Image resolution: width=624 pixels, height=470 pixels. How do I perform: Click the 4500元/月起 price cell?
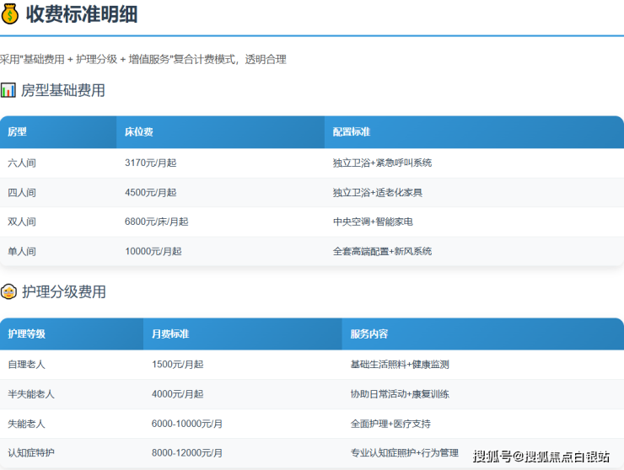150,193
